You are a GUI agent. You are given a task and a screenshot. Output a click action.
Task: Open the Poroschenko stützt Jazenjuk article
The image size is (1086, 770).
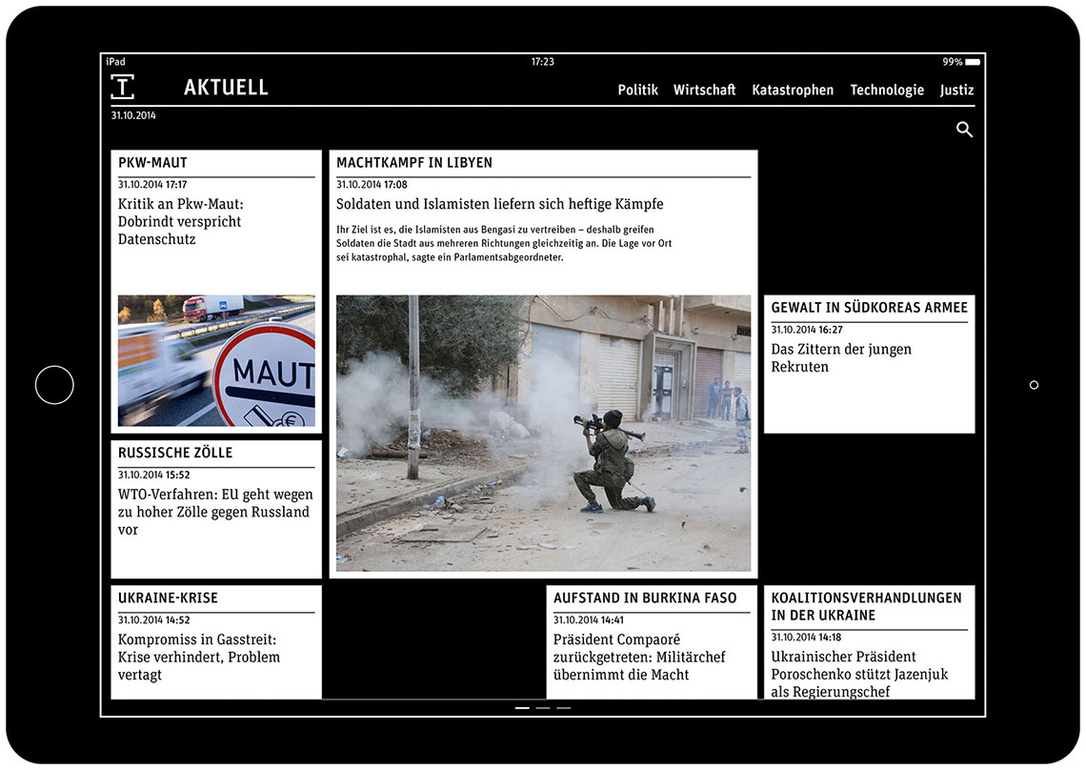coord(859,674)
